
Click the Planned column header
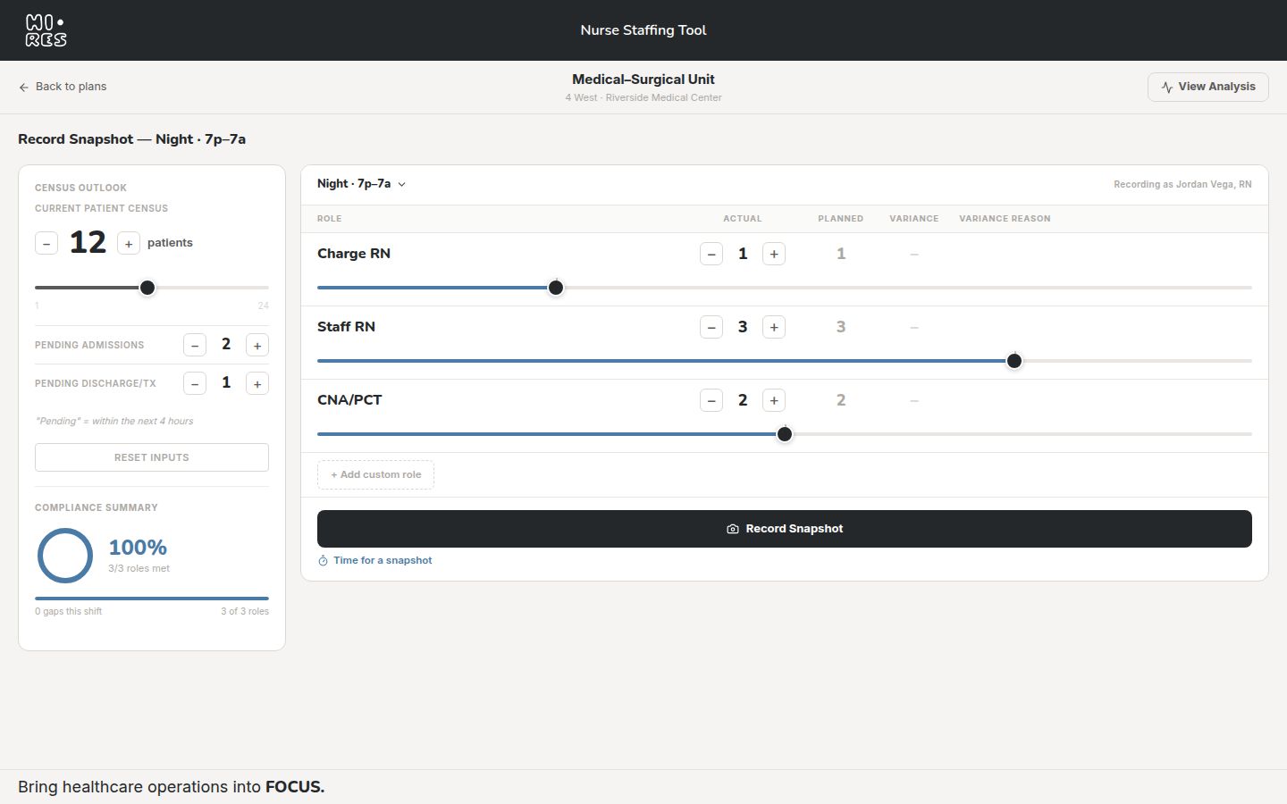841,218
